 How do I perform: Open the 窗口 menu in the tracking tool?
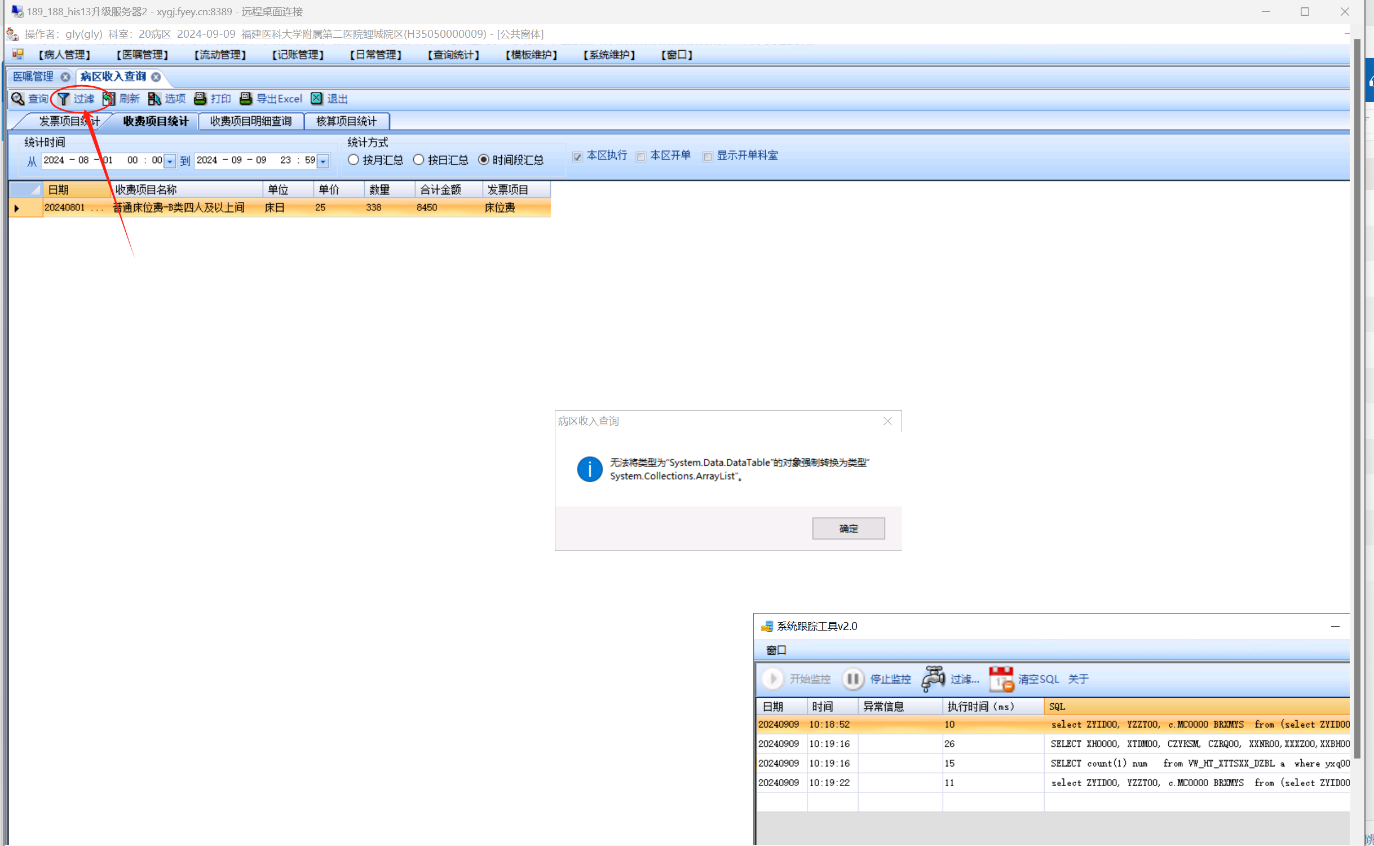click(x=776, y=650)
